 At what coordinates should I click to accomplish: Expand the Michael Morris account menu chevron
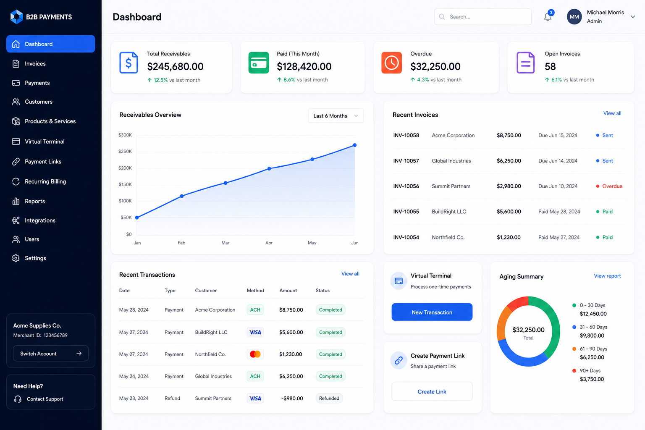pyautogui.click(x=633, y=17)
